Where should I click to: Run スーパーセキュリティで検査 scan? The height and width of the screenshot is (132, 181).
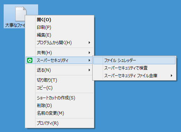click(x=134, y=68)
